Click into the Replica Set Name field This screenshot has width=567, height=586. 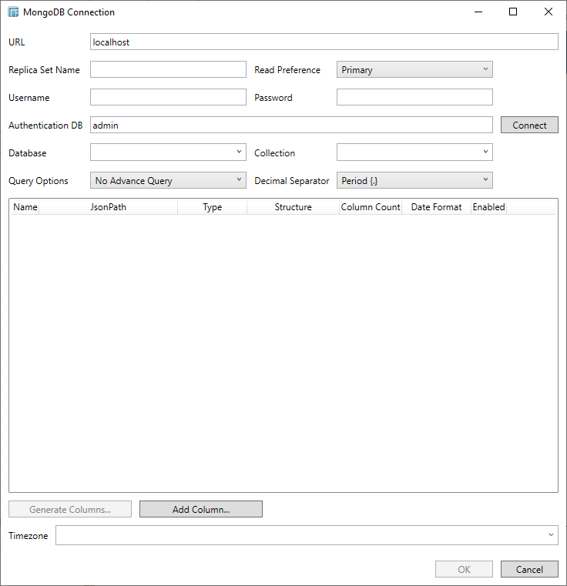tap(168, 70)
